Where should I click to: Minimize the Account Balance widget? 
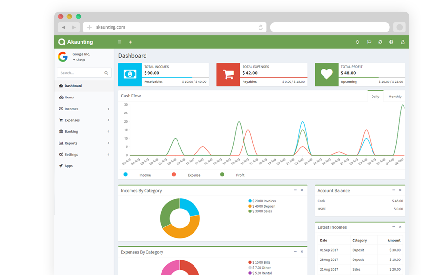(394, 190)
